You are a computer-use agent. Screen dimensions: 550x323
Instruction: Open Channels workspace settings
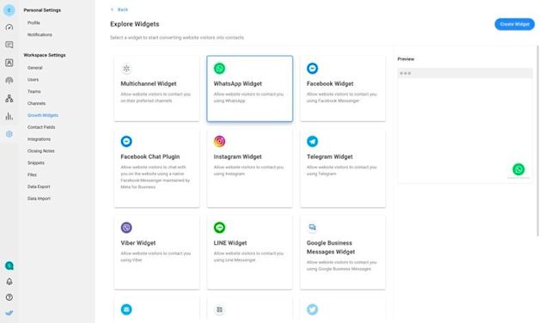[36, 103]
